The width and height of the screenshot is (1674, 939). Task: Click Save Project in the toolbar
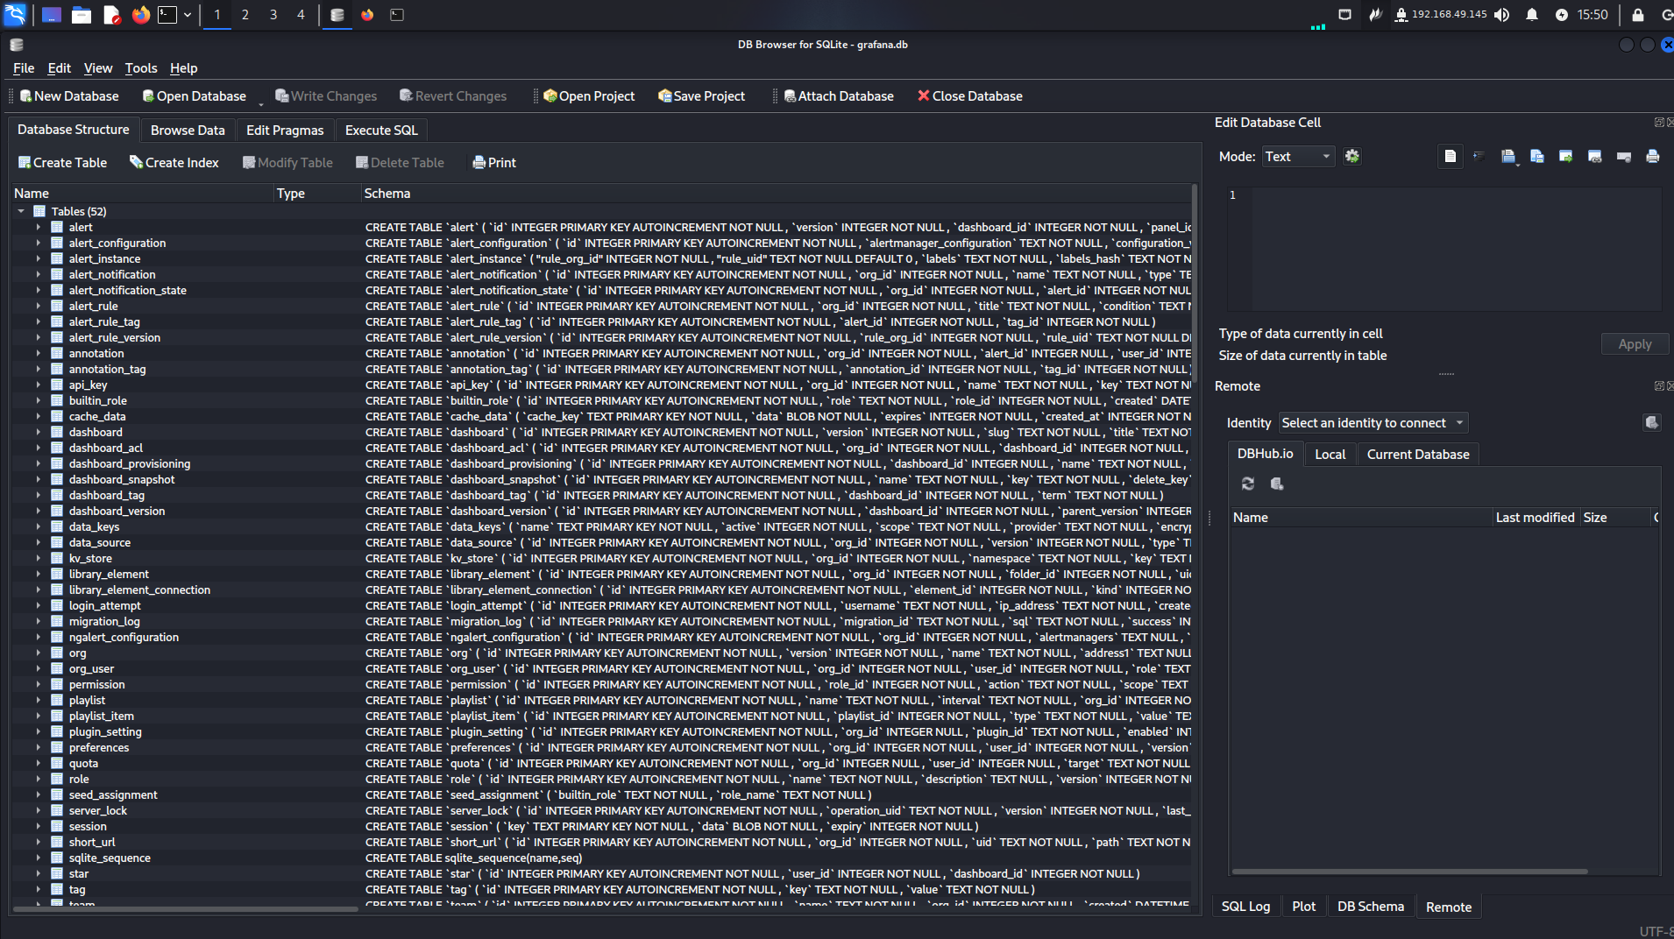click(701, 96)
